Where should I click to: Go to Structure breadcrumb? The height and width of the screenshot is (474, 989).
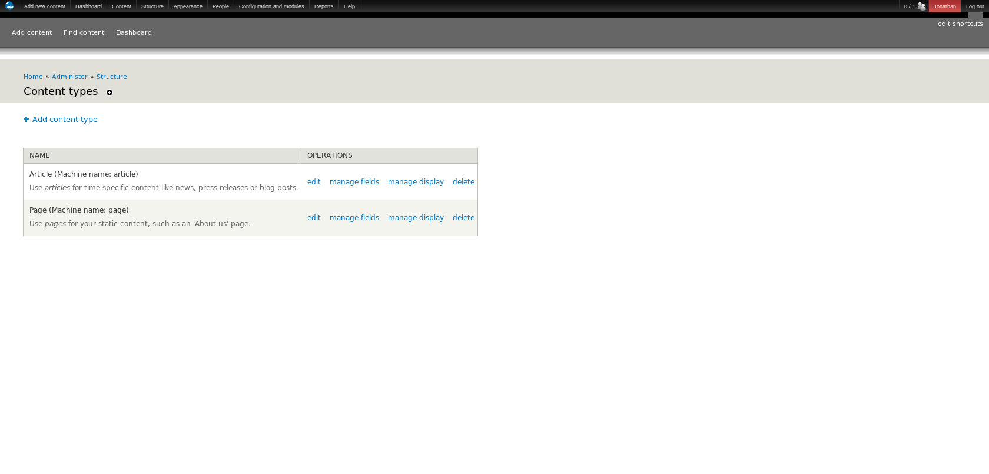click(112, 77)
